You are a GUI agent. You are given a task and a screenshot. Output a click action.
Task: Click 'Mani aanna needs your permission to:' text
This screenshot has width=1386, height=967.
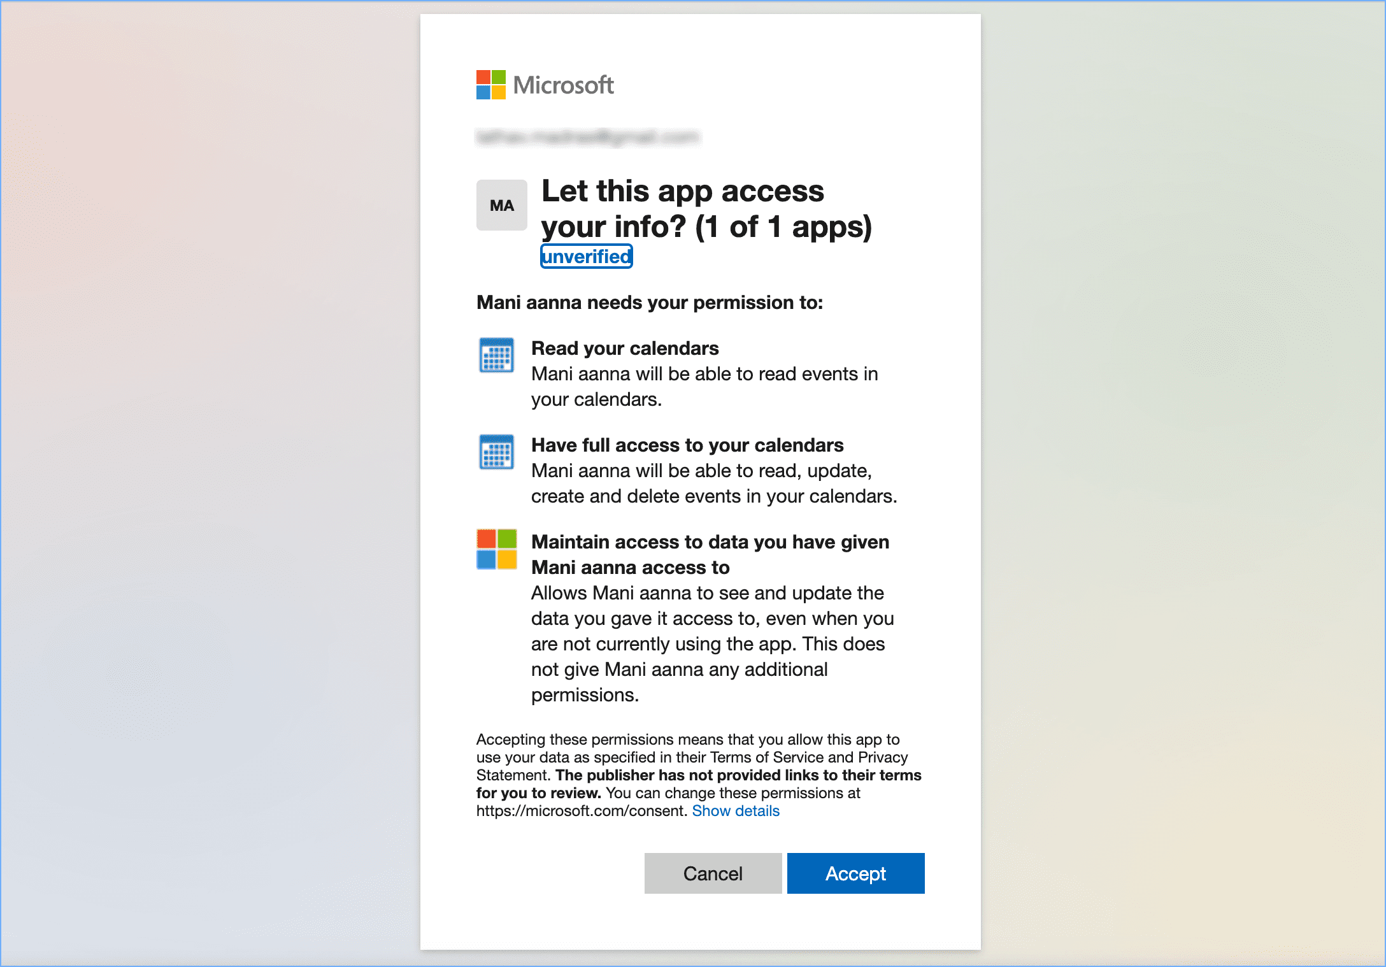650,303
